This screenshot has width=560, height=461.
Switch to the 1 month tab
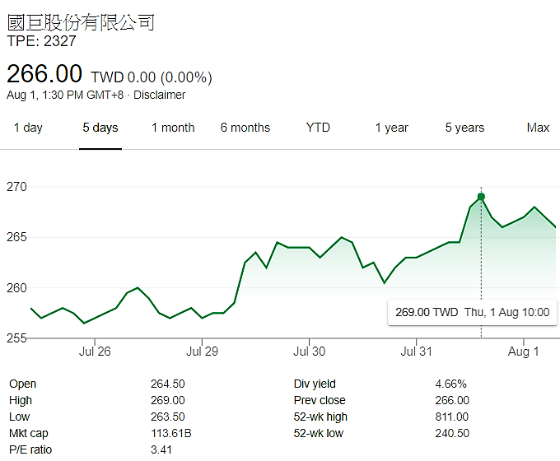click(x=173, y=128)
